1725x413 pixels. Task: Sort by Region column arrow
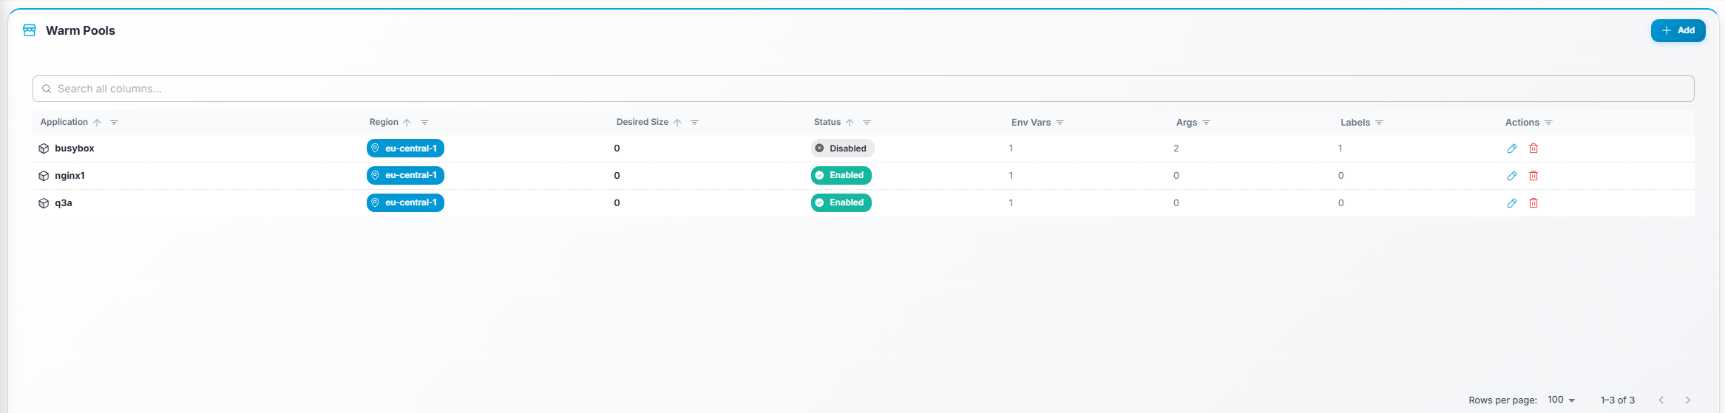[x=407, y=123]
